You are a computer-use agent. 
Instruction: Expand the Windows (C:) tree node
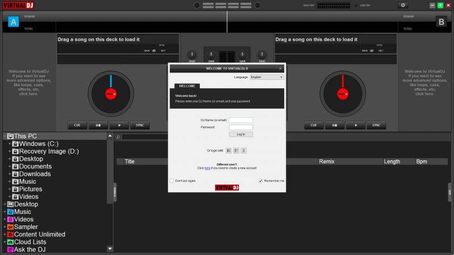pos(10,144)
